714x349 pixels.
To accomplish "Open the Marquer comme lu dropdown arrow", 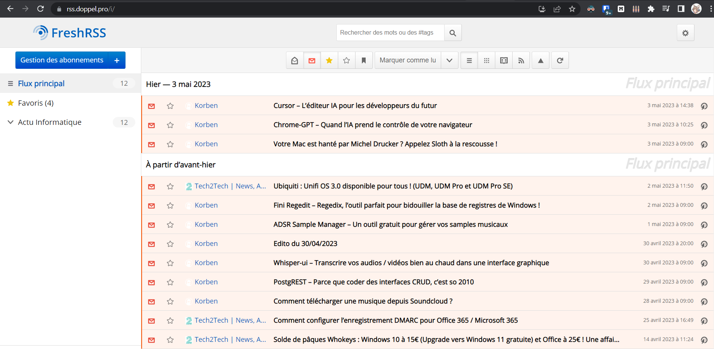I will pyautogui.click(x=449, y=60).
